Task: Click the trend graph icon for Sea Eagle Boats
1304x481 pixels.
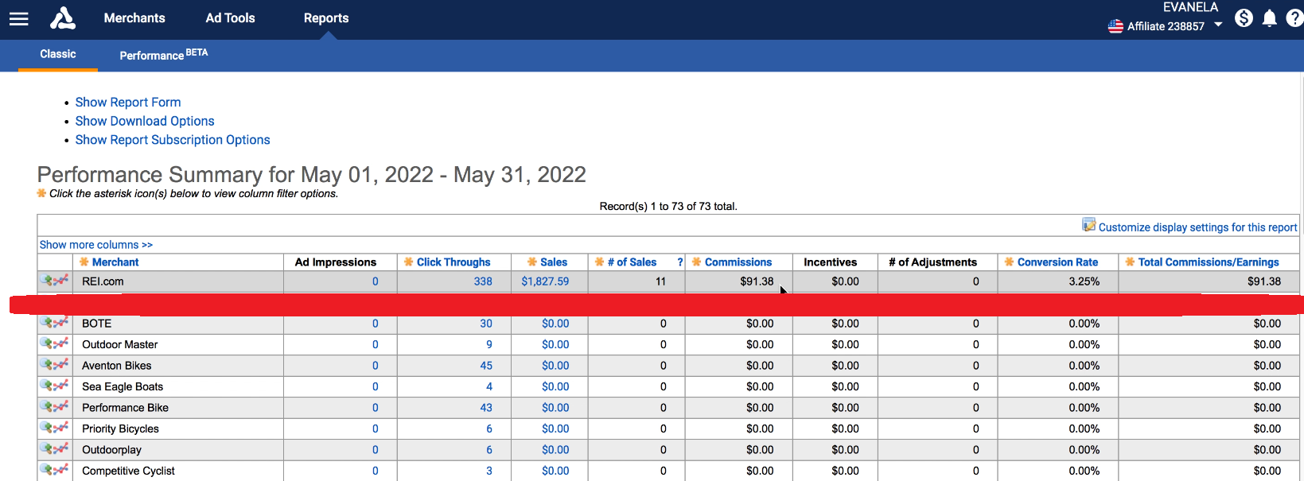Action: pyautogui.click(x=61, y=386)
